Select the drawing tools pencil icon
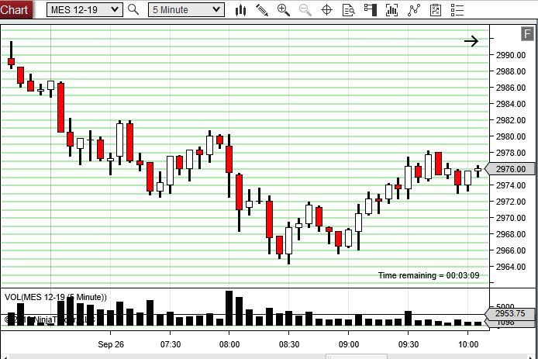The image size is (538, 359). coord(262,10)
